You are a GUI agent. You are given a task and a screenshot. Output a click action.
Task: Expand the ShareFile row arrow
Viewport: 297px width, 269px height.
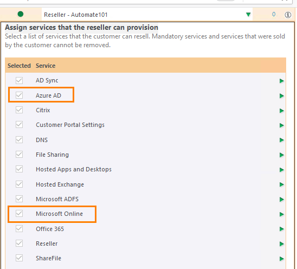coord(282,259)
